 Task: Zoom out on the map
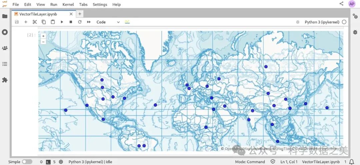43,42
